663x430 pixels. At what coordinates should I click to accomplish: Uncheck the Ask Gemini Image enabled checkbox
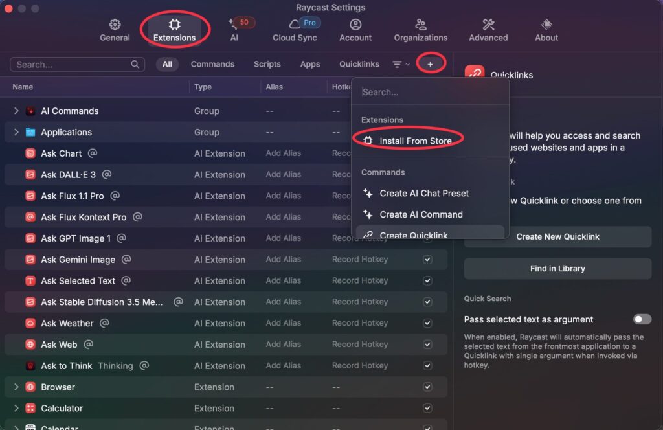tap(427, 260)
